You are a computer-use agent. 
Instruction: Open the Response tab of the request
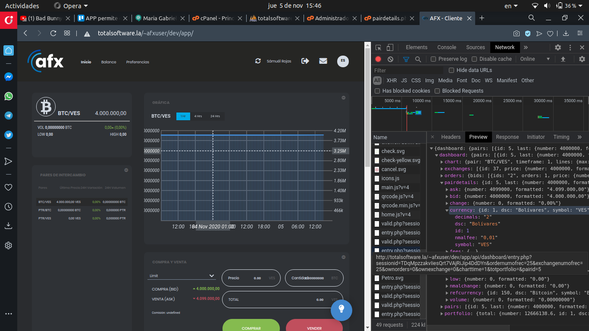(507, 137)
